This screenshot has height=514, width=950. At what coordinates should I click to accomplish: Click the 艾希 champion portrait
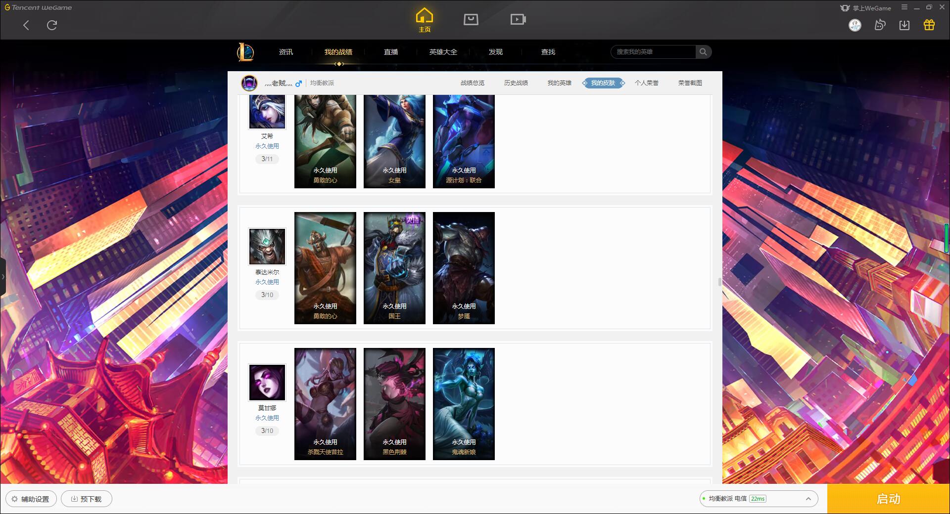[x=267, y=112]
